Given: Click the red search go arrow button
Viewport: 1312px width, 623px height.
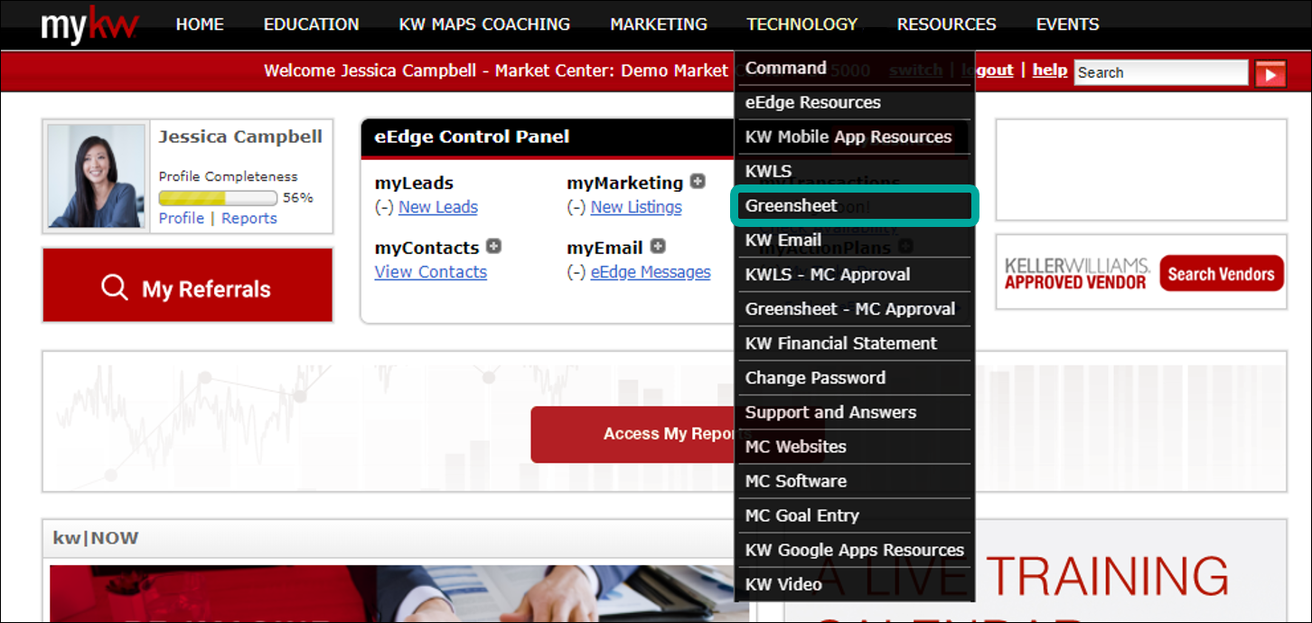Looking at the screenshot, I should pyautogui.click(x=1270, y=73).
